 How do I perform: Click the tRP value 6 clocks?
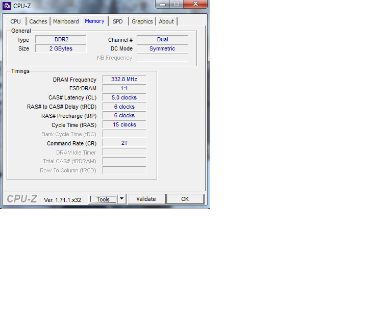pyautogui.click(x=124, y=115)
